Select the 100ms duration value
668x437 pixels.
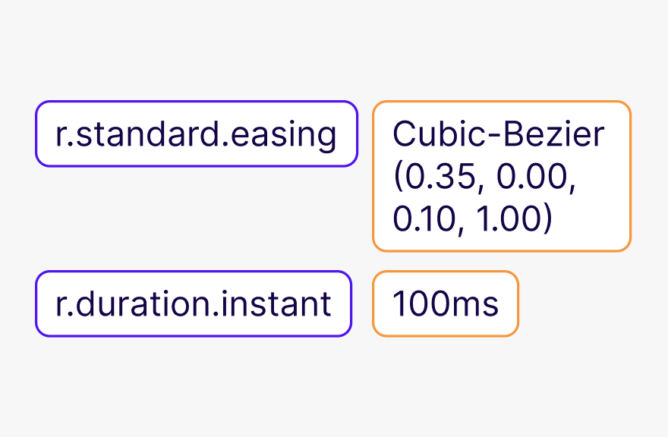click(x=445, y=303)
